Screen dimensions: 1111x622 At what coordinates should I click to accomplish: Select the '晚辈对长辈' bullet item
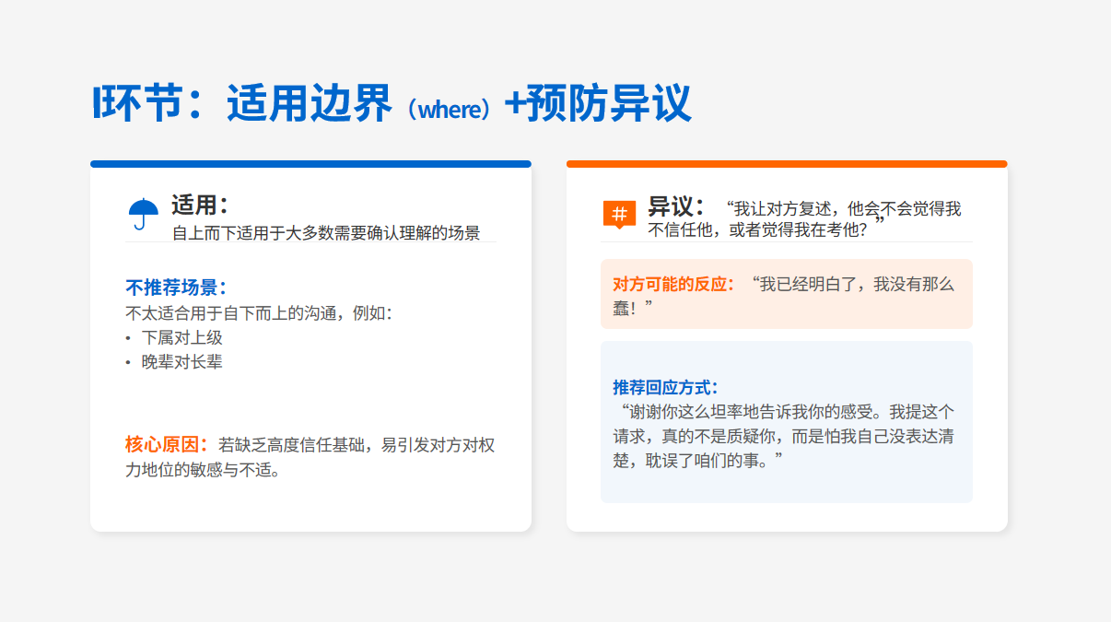coord(181,362)
